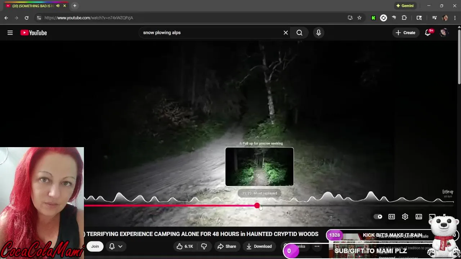The height and width of the screenshot is (259, 461).
Task: Submit search with the magnifier icon
Action: [x=299, y=33]
